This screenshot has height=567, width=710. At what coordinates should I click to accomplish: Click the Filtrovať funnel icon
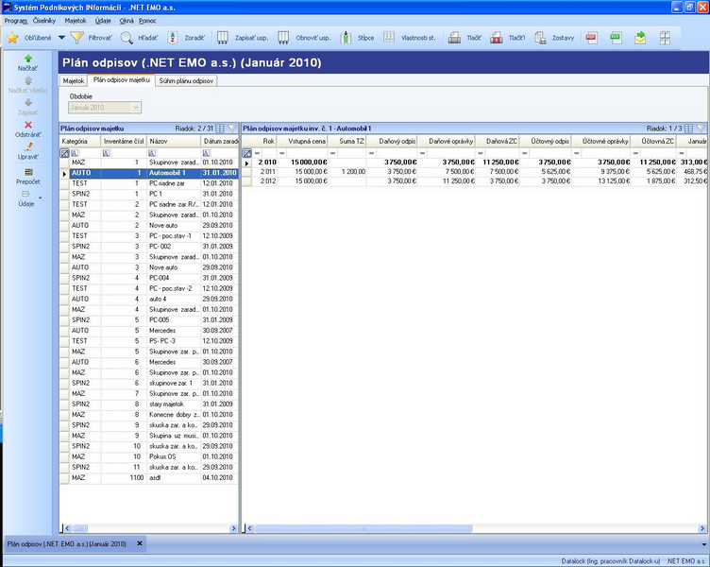click(x=77, y=38)
